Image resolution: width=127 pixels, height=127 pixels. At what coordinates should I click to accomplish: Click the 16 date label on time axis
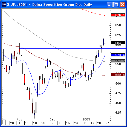click(68, 123)
